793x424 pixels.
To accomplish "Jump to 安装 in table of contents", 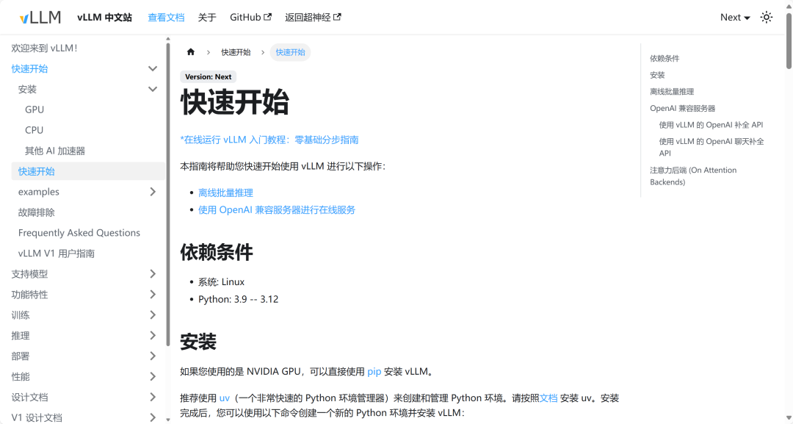I will 657,75.
